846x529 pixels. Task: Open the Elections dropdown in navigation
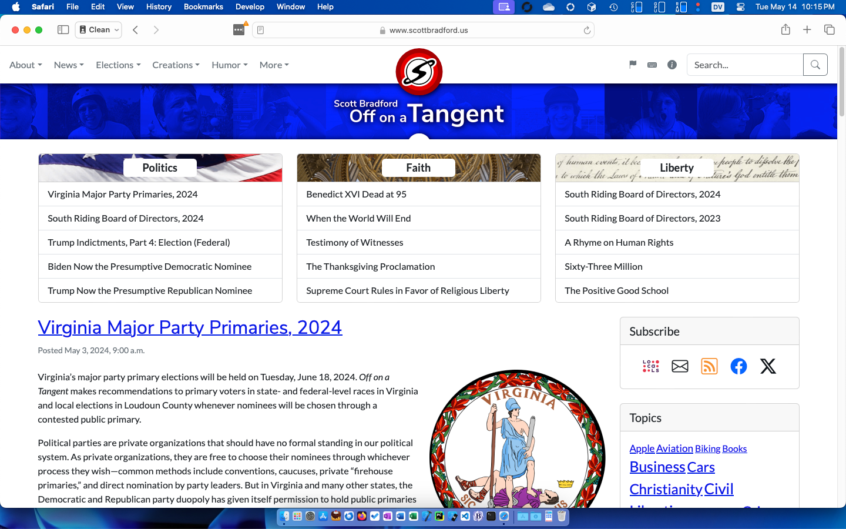(x=118, y=65)
